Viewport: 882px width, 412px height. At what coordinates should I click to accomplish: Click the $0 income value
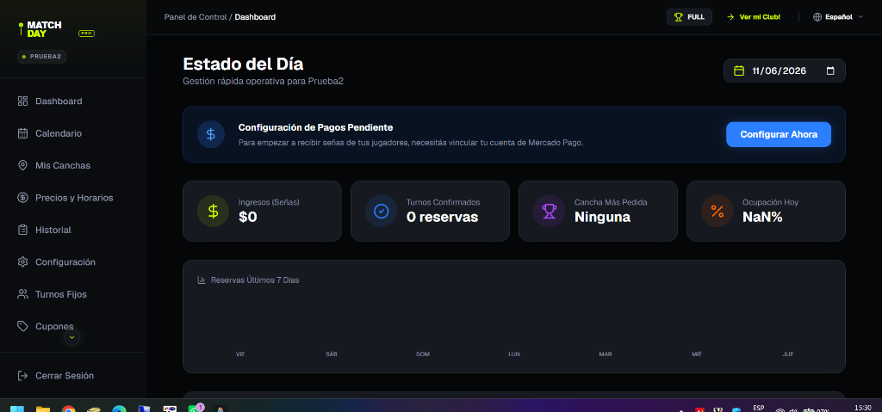[247, 217]
